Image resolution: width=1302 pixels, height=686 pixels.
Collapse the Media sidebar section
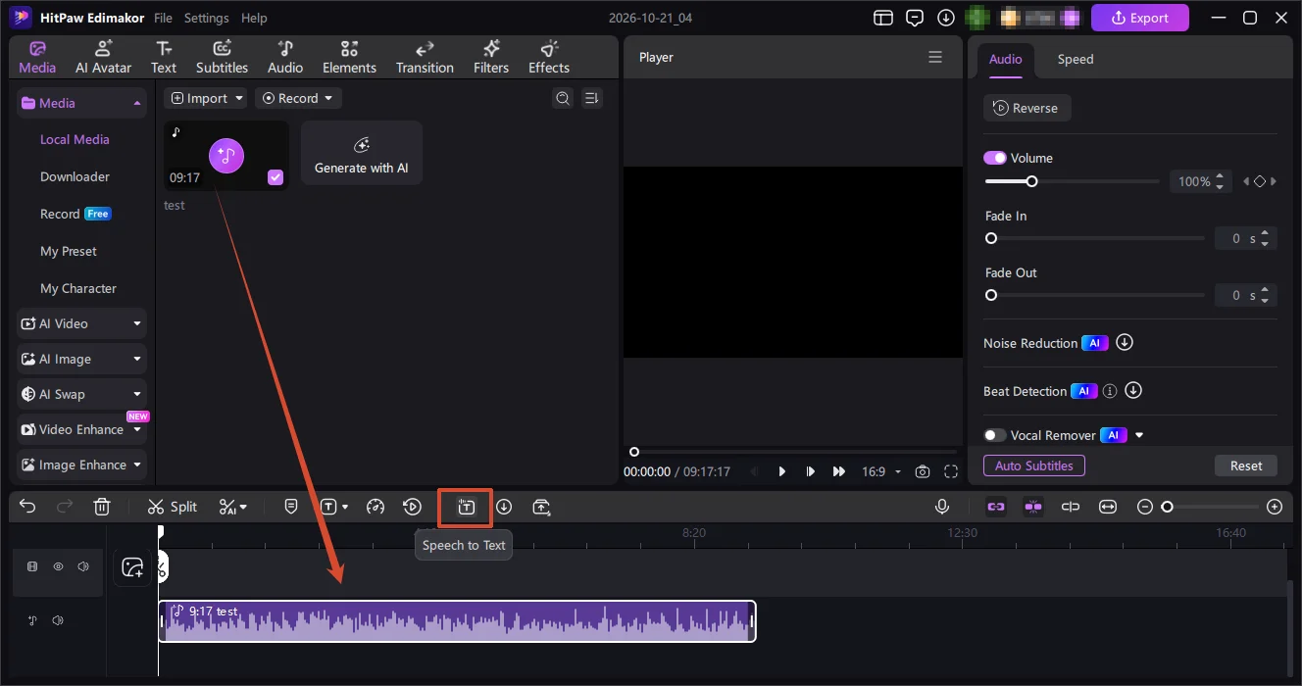tap(81, 103)
